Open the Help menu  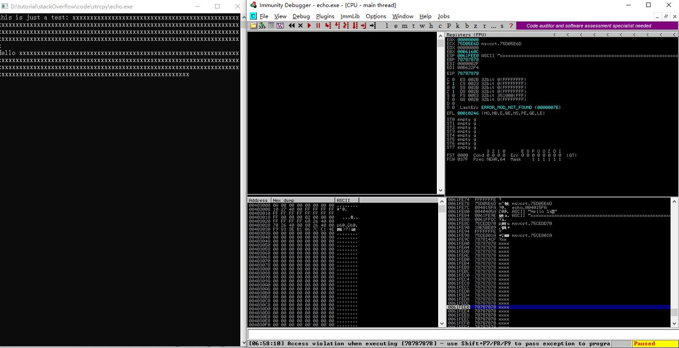425,16
